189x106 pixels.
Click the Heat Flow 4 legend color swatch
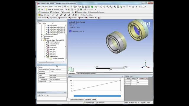tap(70, 31)
